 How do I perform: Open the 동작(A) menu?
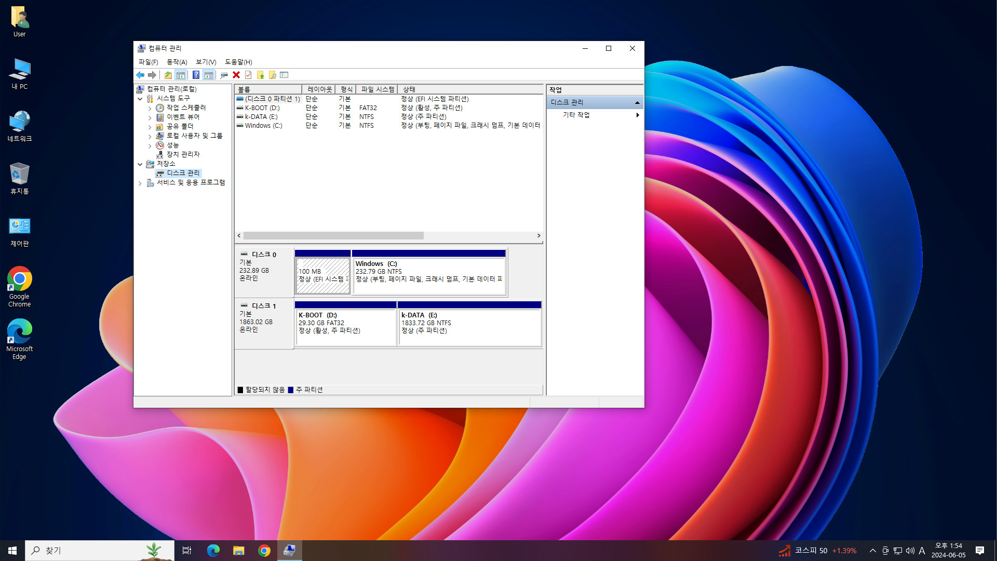[x=177, y=62]
